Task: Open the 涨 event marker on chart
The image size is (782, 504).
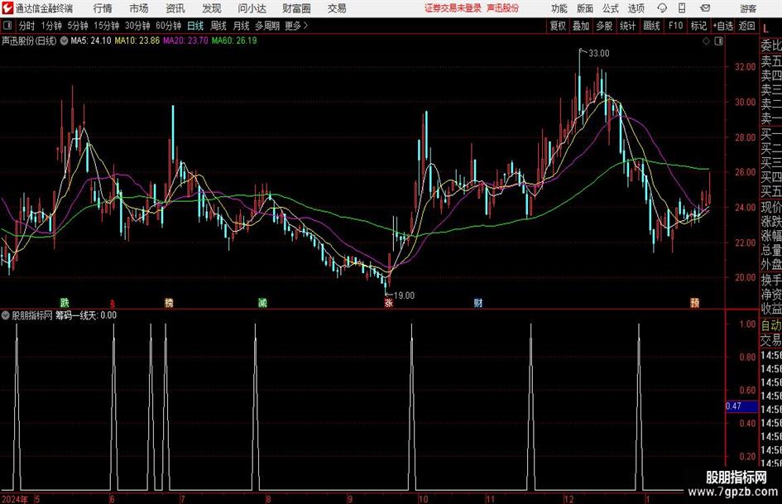Action: pyautogui.click(x=388, y=303)
